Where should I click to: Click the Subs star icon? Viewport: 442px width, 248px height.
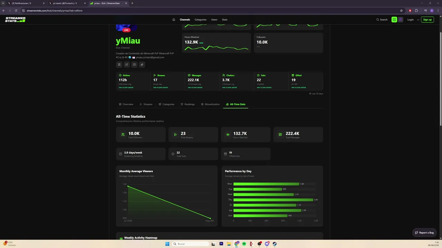(x=258, y=75)
